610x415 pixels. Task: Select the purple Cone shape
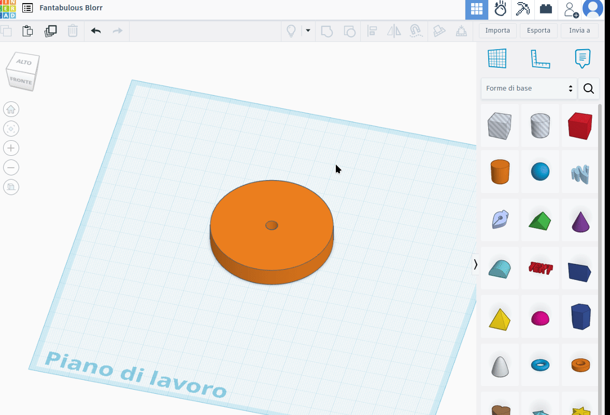pyautogui.click(x=580, y=221)
